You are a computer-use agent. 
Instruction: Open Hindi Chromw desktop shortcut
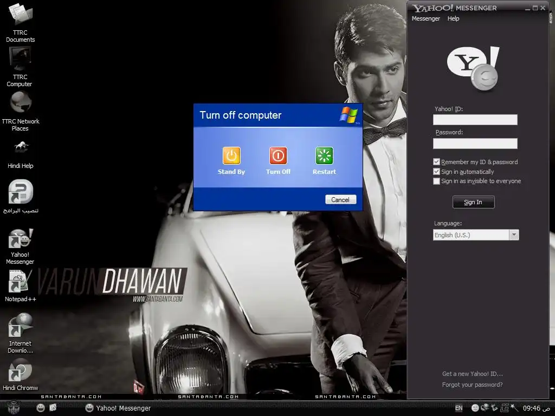click(20, 375)
